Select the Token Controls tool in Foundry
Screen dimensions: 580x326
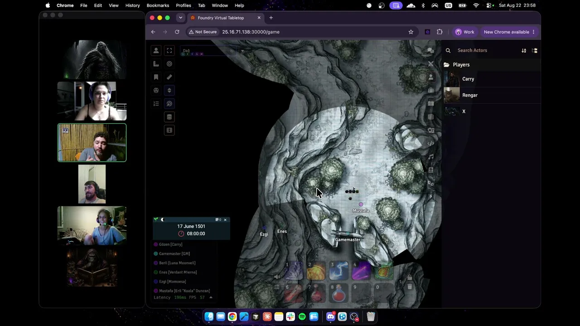(156, 51)
